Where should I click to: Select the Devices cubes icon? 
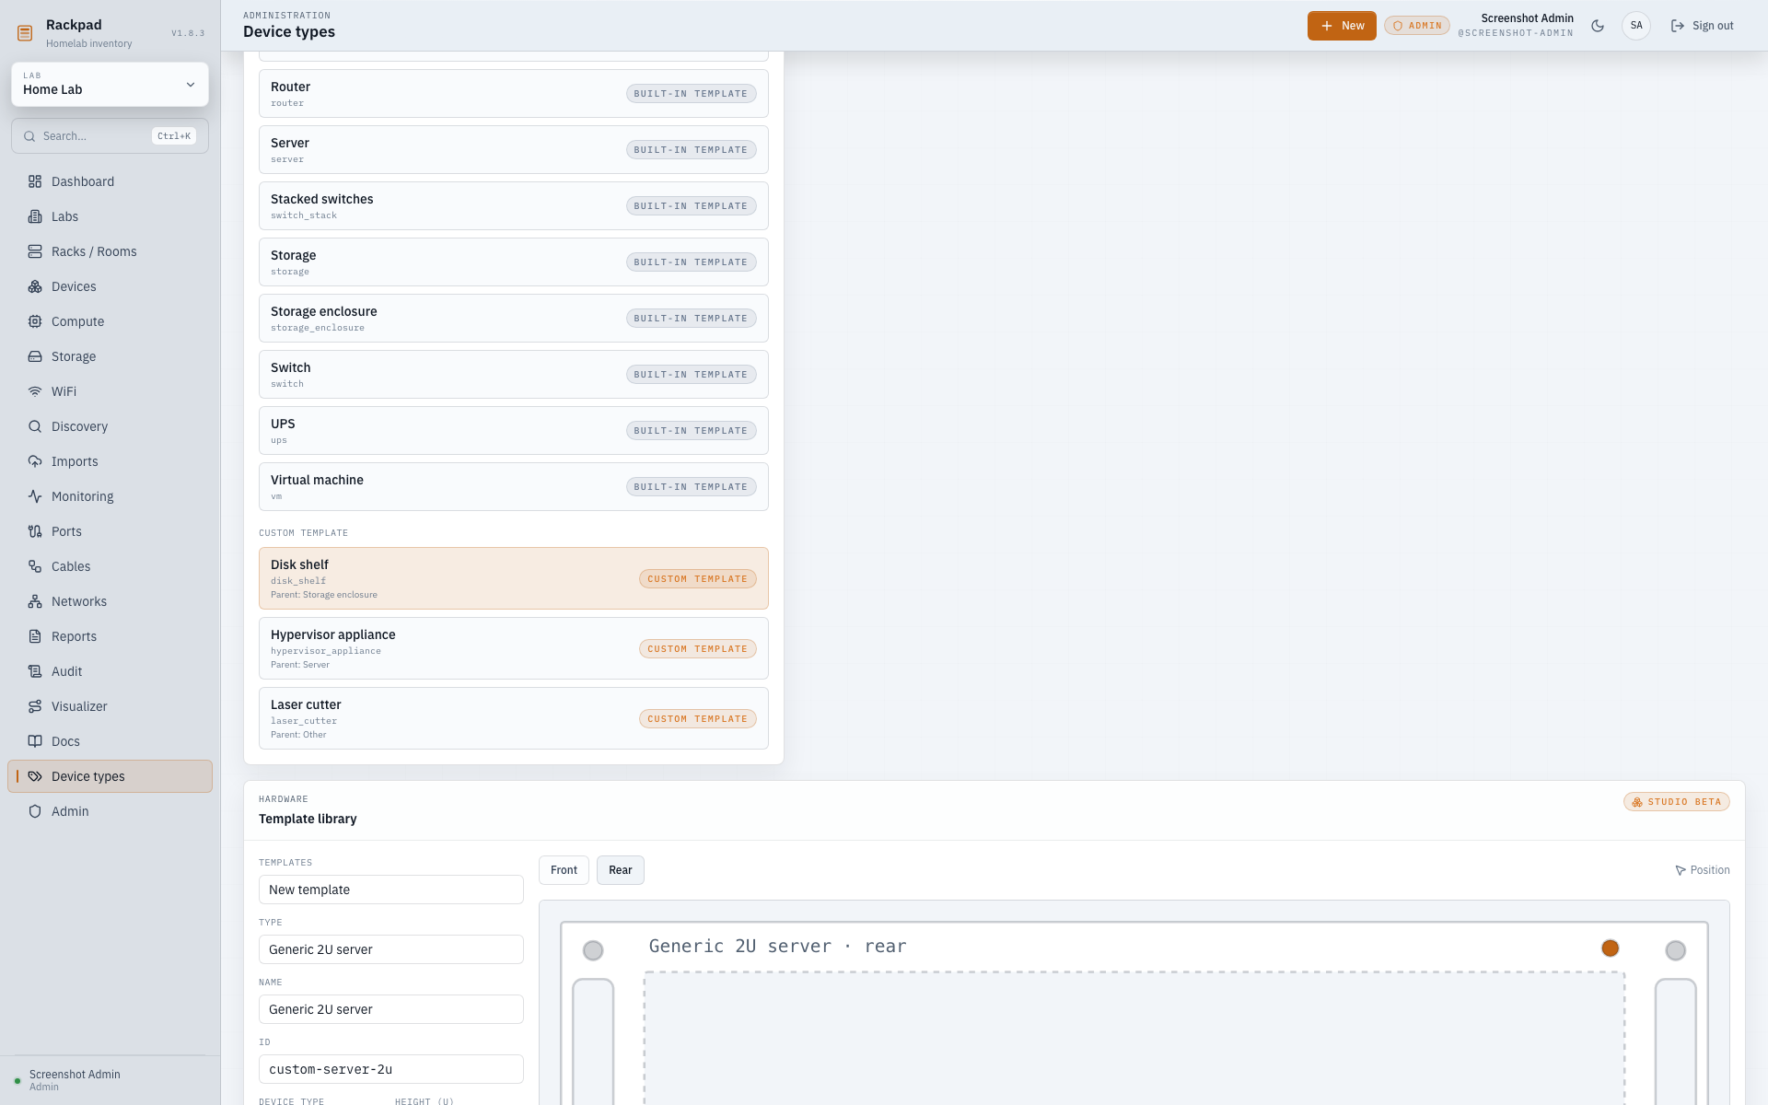[35, 286]
